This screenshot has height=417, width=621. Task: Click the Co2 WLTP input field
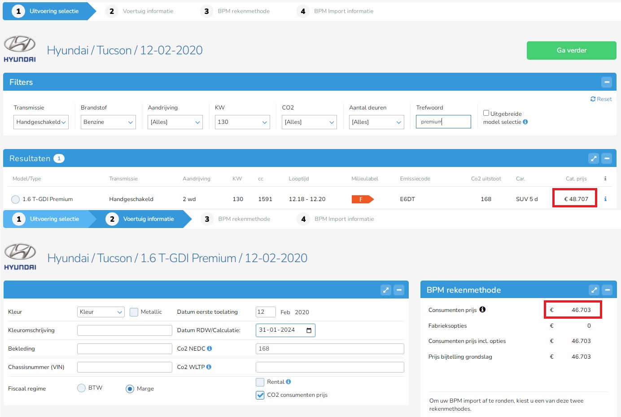point(330,367)
